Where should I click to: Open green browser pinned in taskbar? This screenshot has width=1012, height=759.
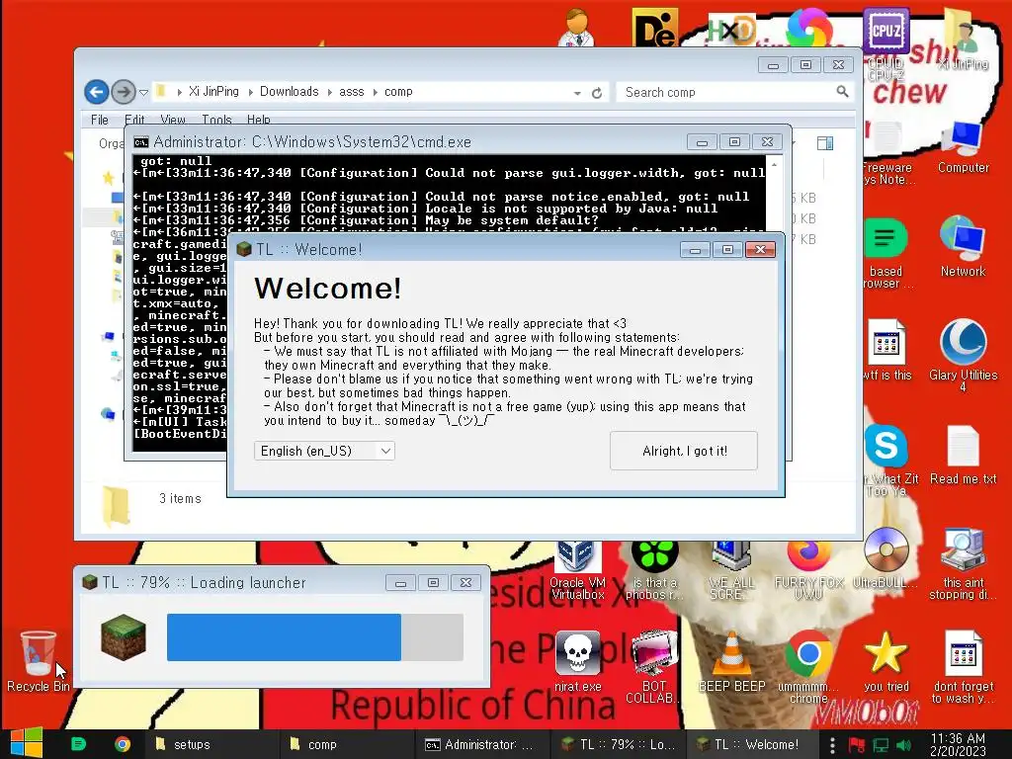(78, 744)
